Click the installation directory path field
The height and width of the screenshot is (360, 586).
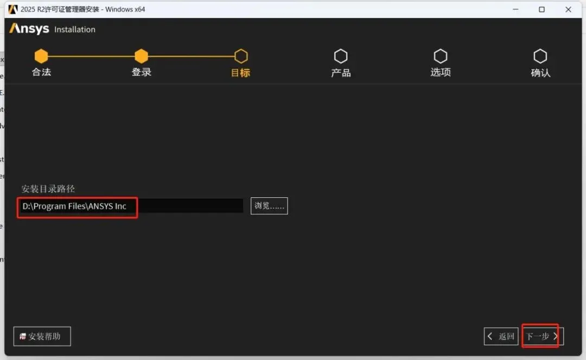(130, 206)
